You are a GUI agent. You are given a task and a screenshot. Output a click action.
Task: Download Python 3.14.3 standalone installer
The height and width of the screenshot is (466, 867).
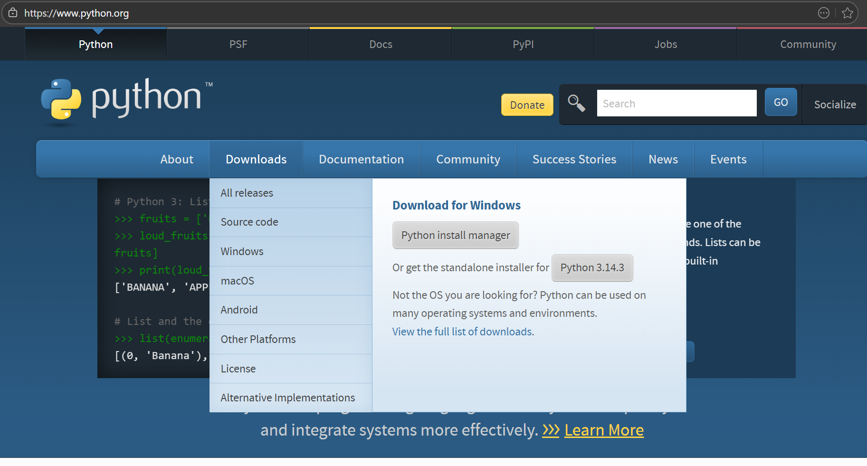pos(592,268)
